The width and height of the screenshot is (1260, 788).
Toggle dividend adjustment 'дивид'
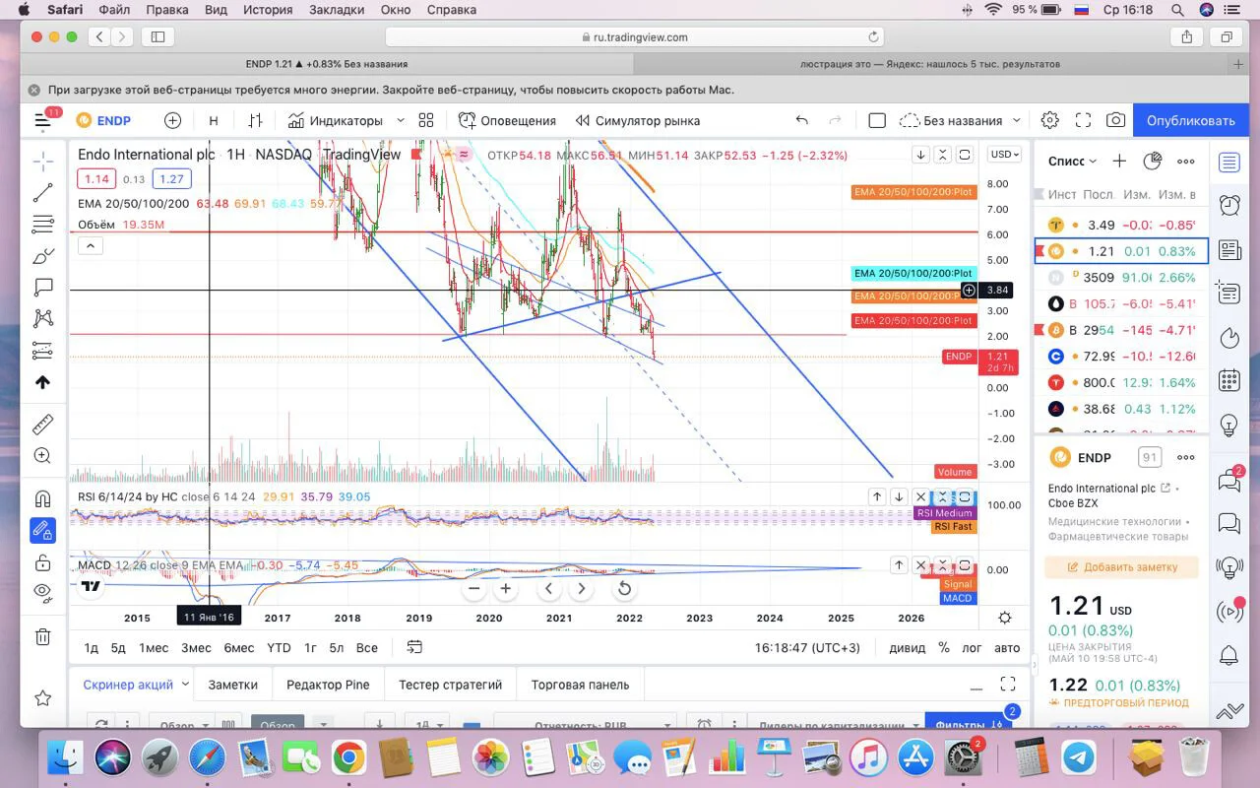point(907,647)
